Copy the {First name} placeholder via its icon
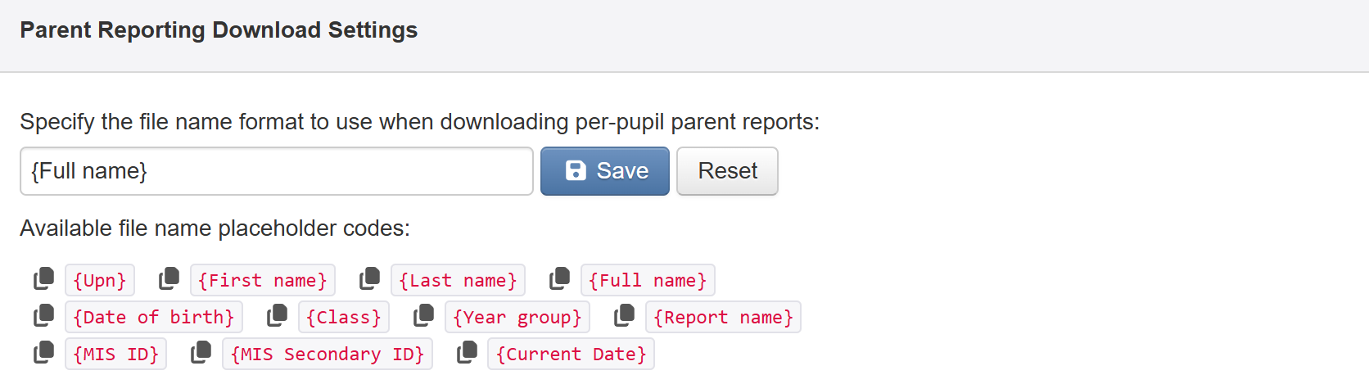This screenshot has height=384, width=1369. [x=169, y=279]
